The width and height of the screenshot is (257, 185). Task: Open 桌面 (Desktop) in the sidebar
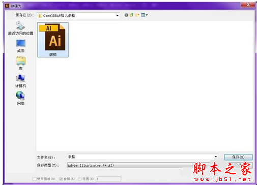tap(21, 46)
